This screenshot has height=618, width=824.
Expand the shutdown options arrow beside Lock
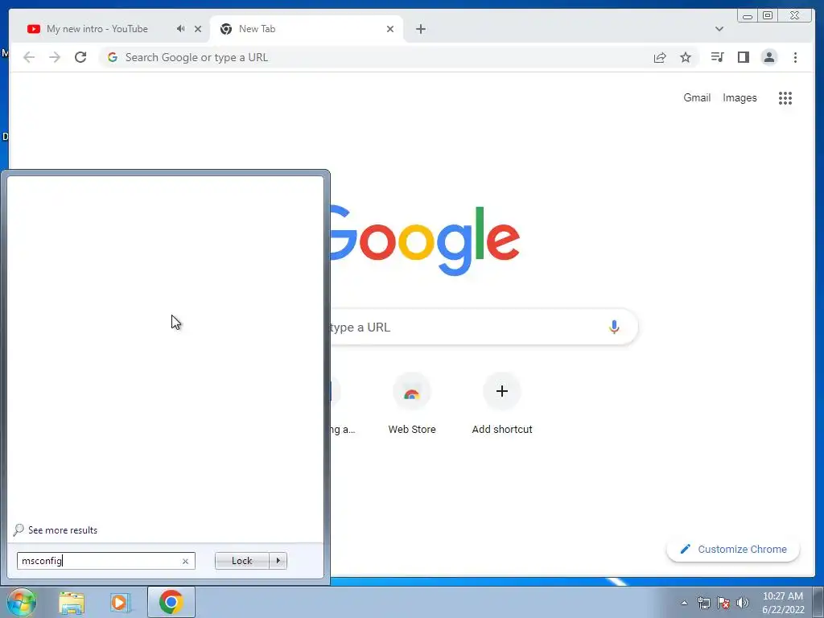278,561
